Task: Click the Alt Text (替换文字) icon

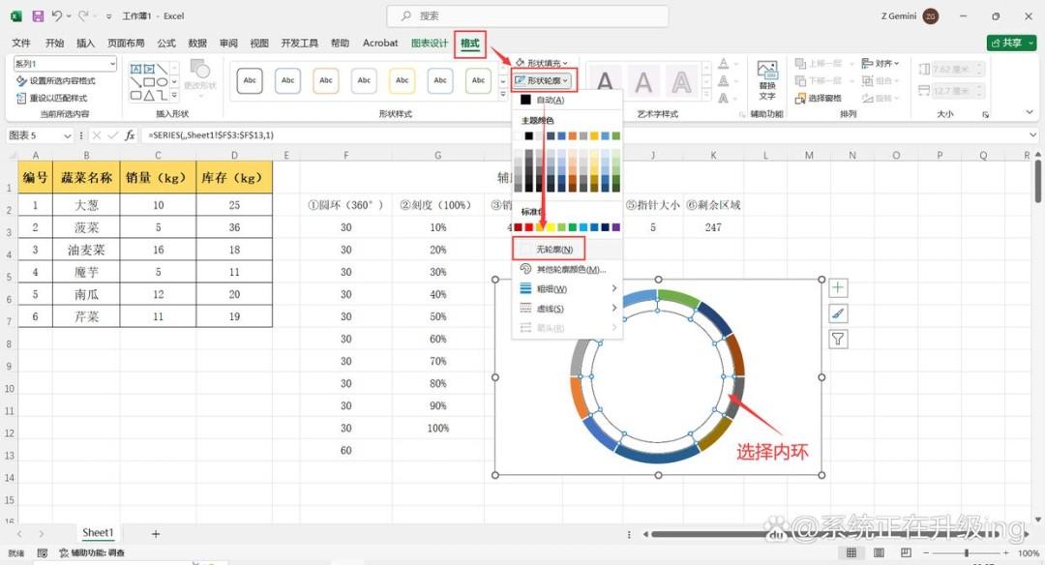Action: pyautogui.click(x=767, y=80)
